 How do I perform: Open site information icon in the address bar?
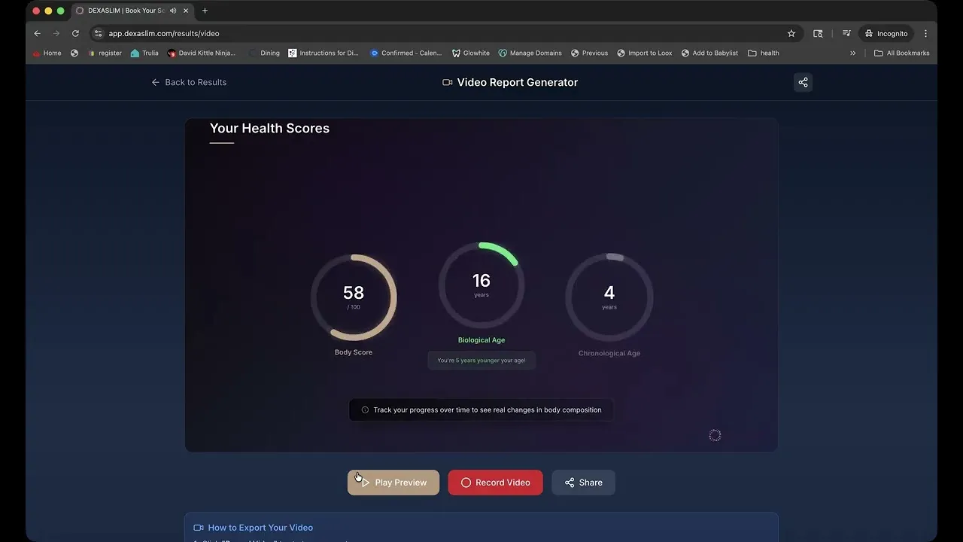[x=98, y=33]
